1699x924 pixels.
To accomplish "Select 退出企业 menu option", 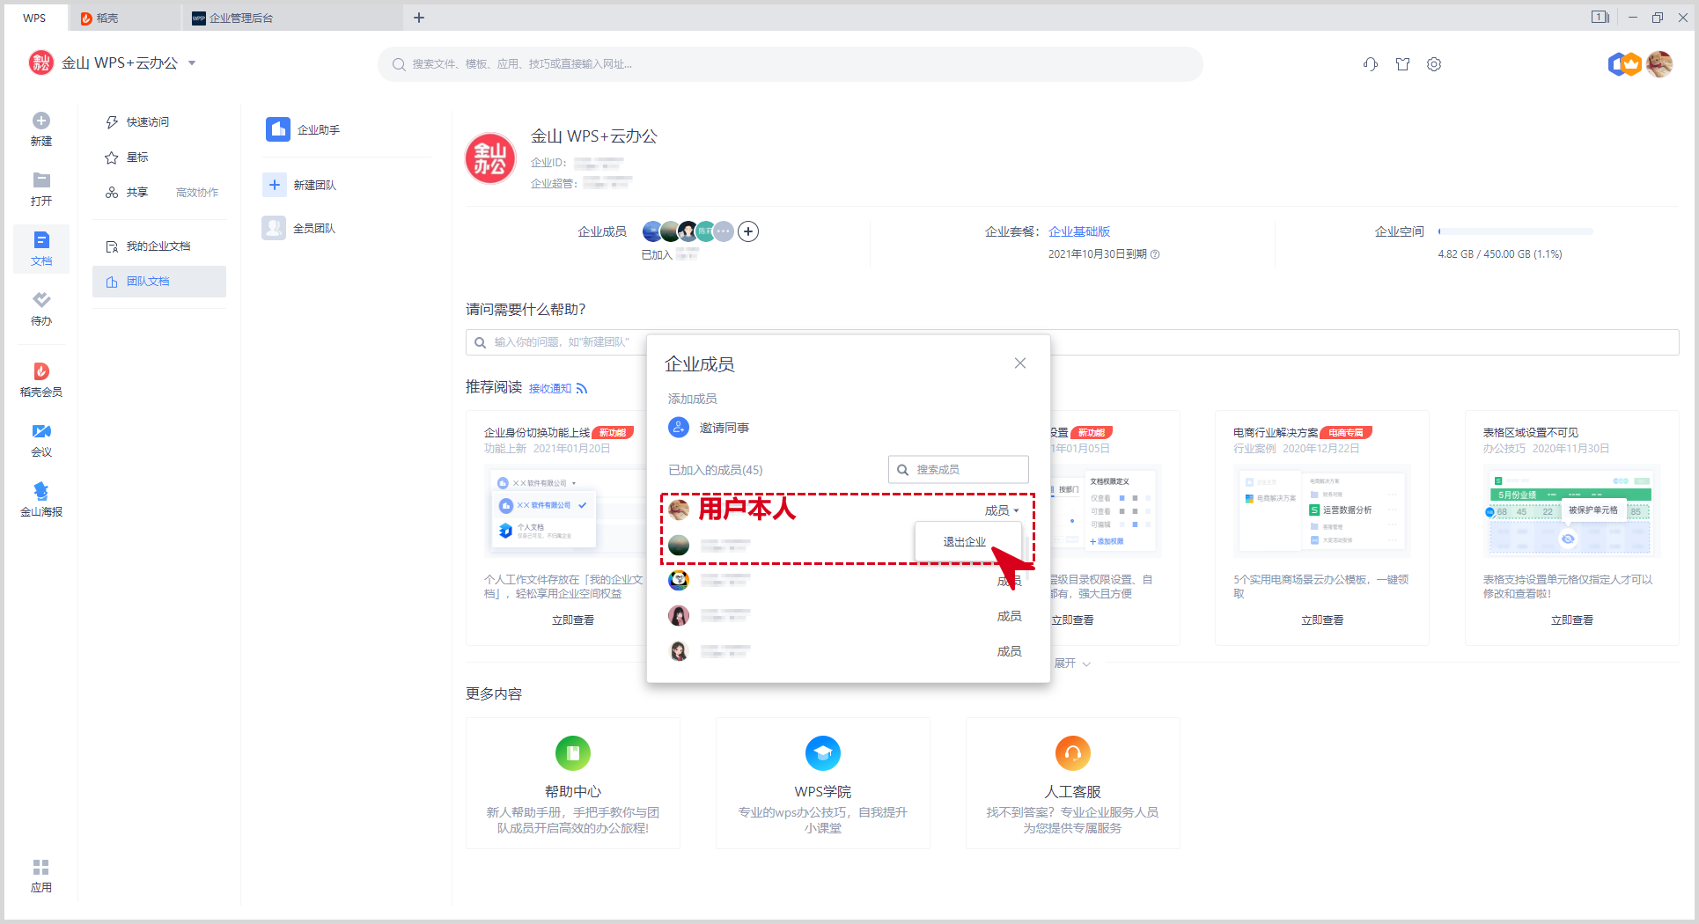I will coord(965,542).
